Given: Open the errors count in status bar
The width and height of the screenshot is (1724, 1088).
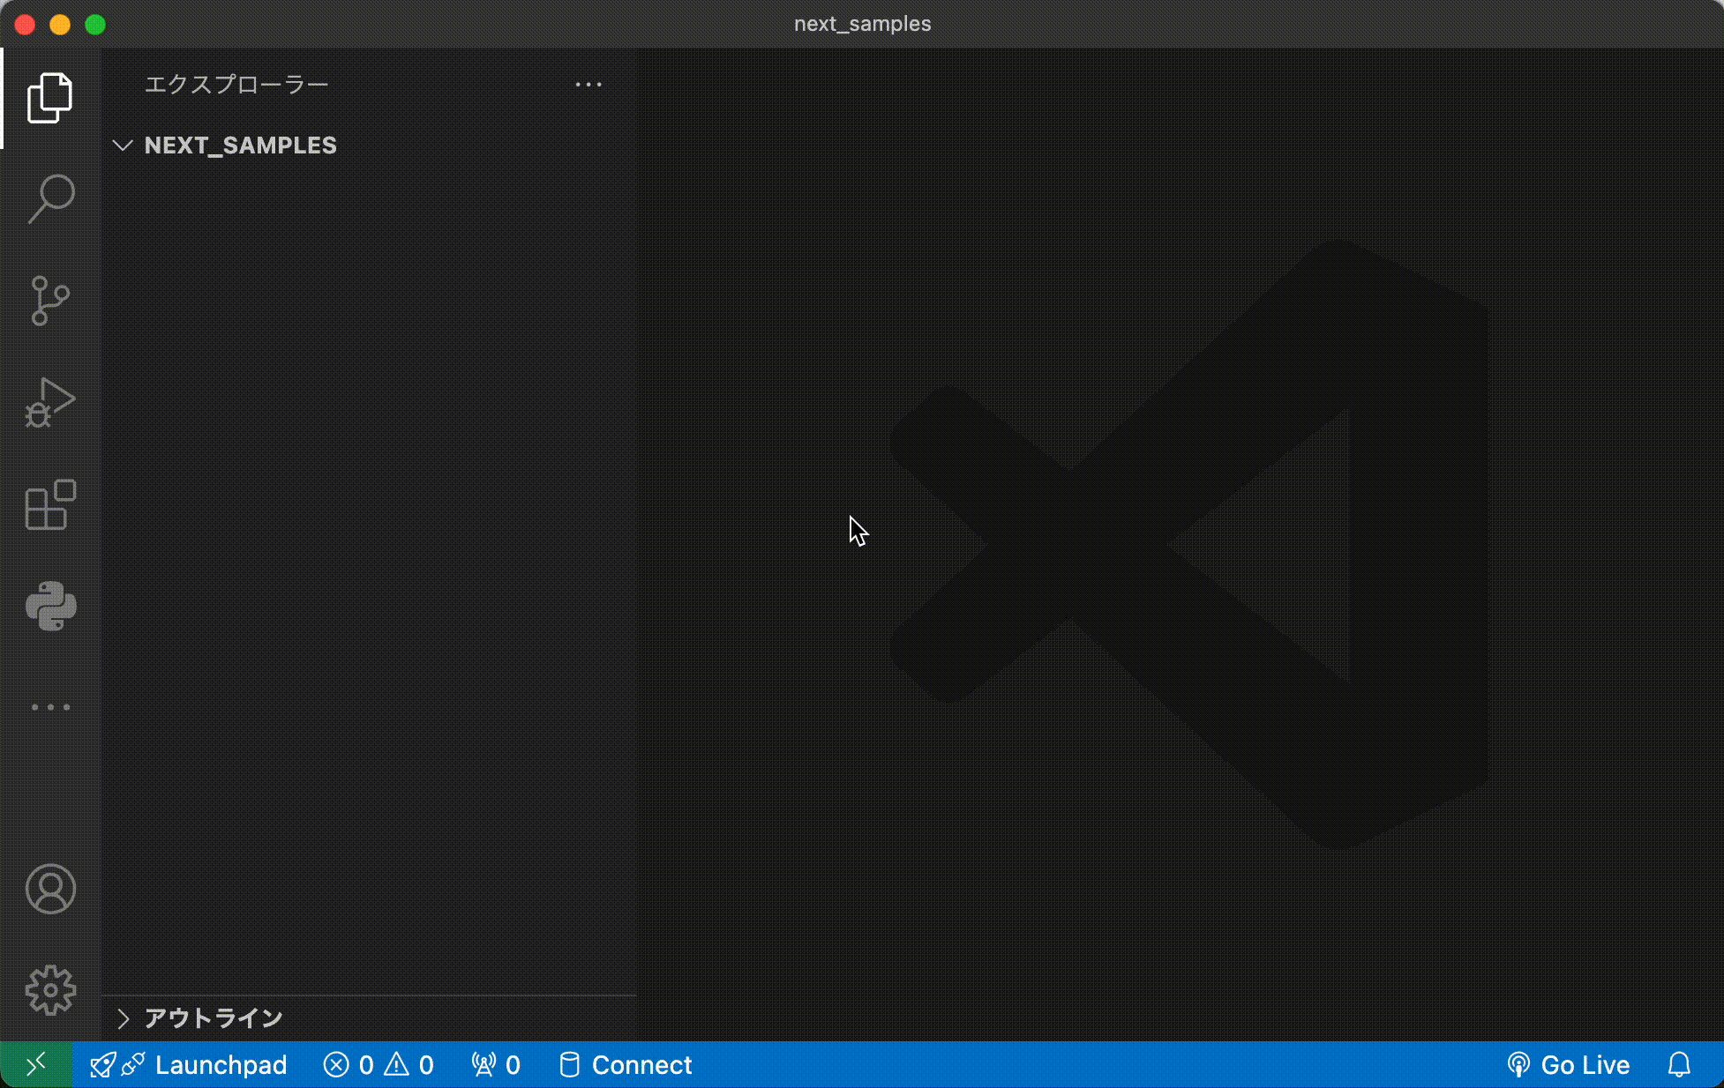Looking at the screenshot, I should (349, 1065).
